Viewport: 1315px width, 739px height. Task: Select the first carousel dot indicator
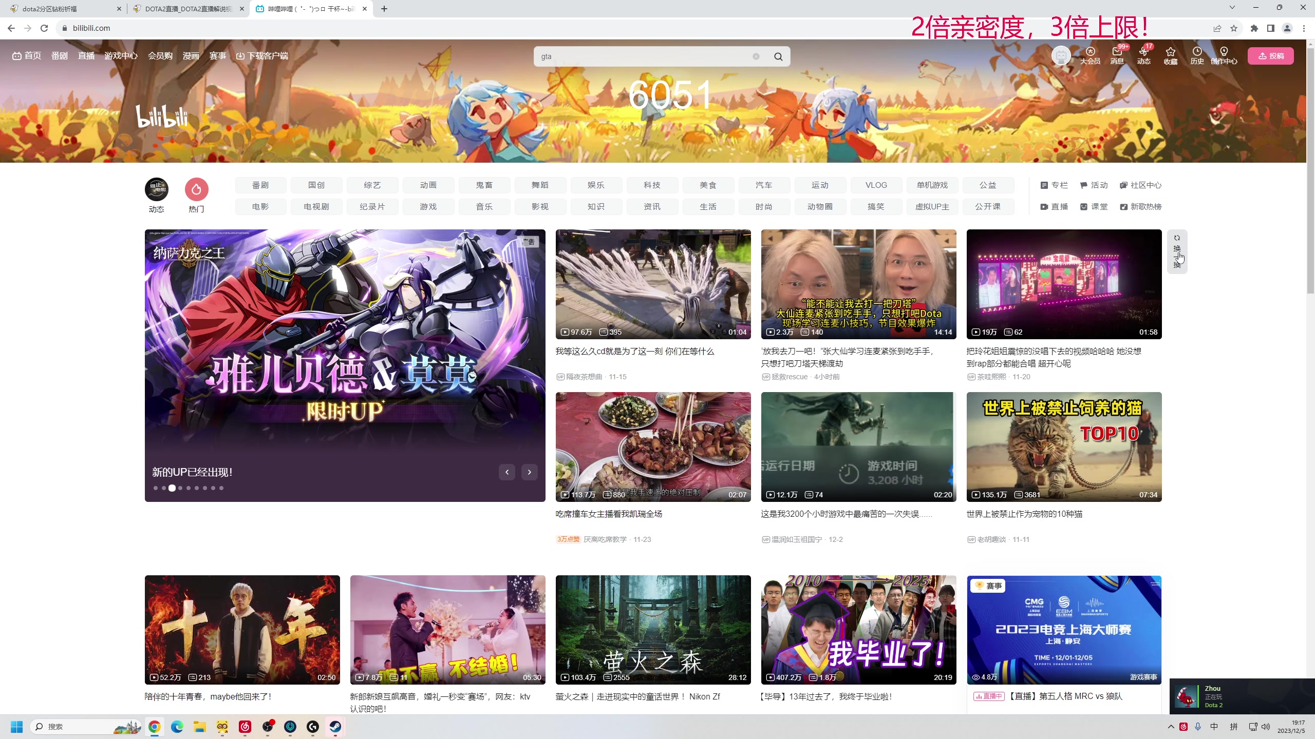(x=156, y=488)
